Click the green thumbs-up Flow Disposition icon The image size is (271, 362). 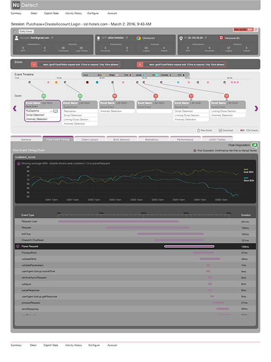click(255, 145)
